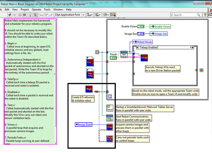Open the Distribute Objects dropdown
The height and width of the screenshot is (153, 212).
point(98,15)
